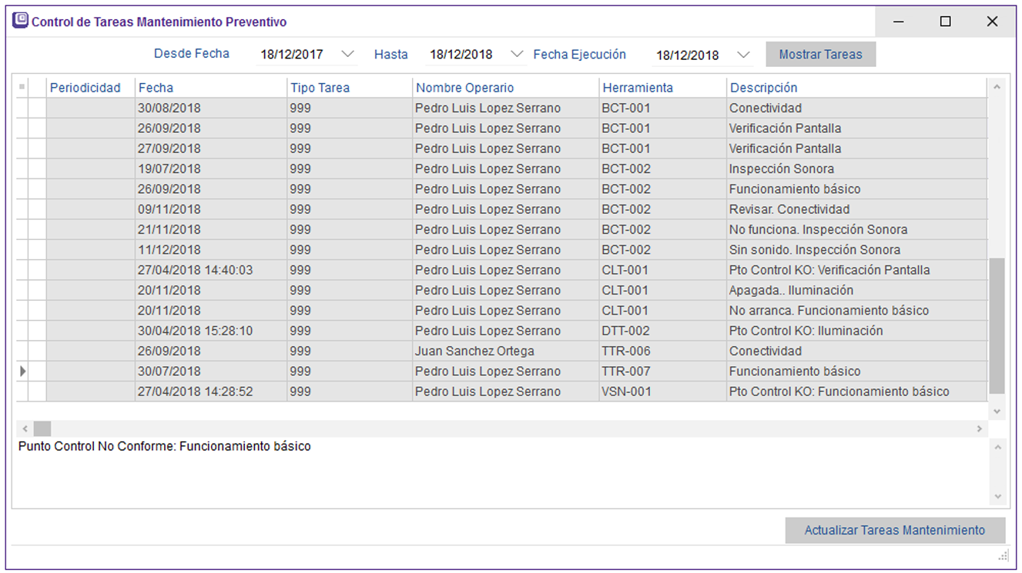
Task: Click the horizontal scrollbar right arrow
Action: (x=979, y=428)
